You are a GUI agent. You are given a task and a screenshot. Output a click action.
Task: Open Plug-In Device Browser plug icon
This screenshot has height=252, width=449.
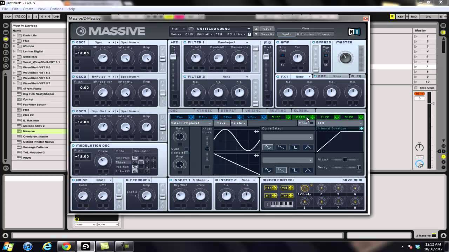[x=6, y=39]
